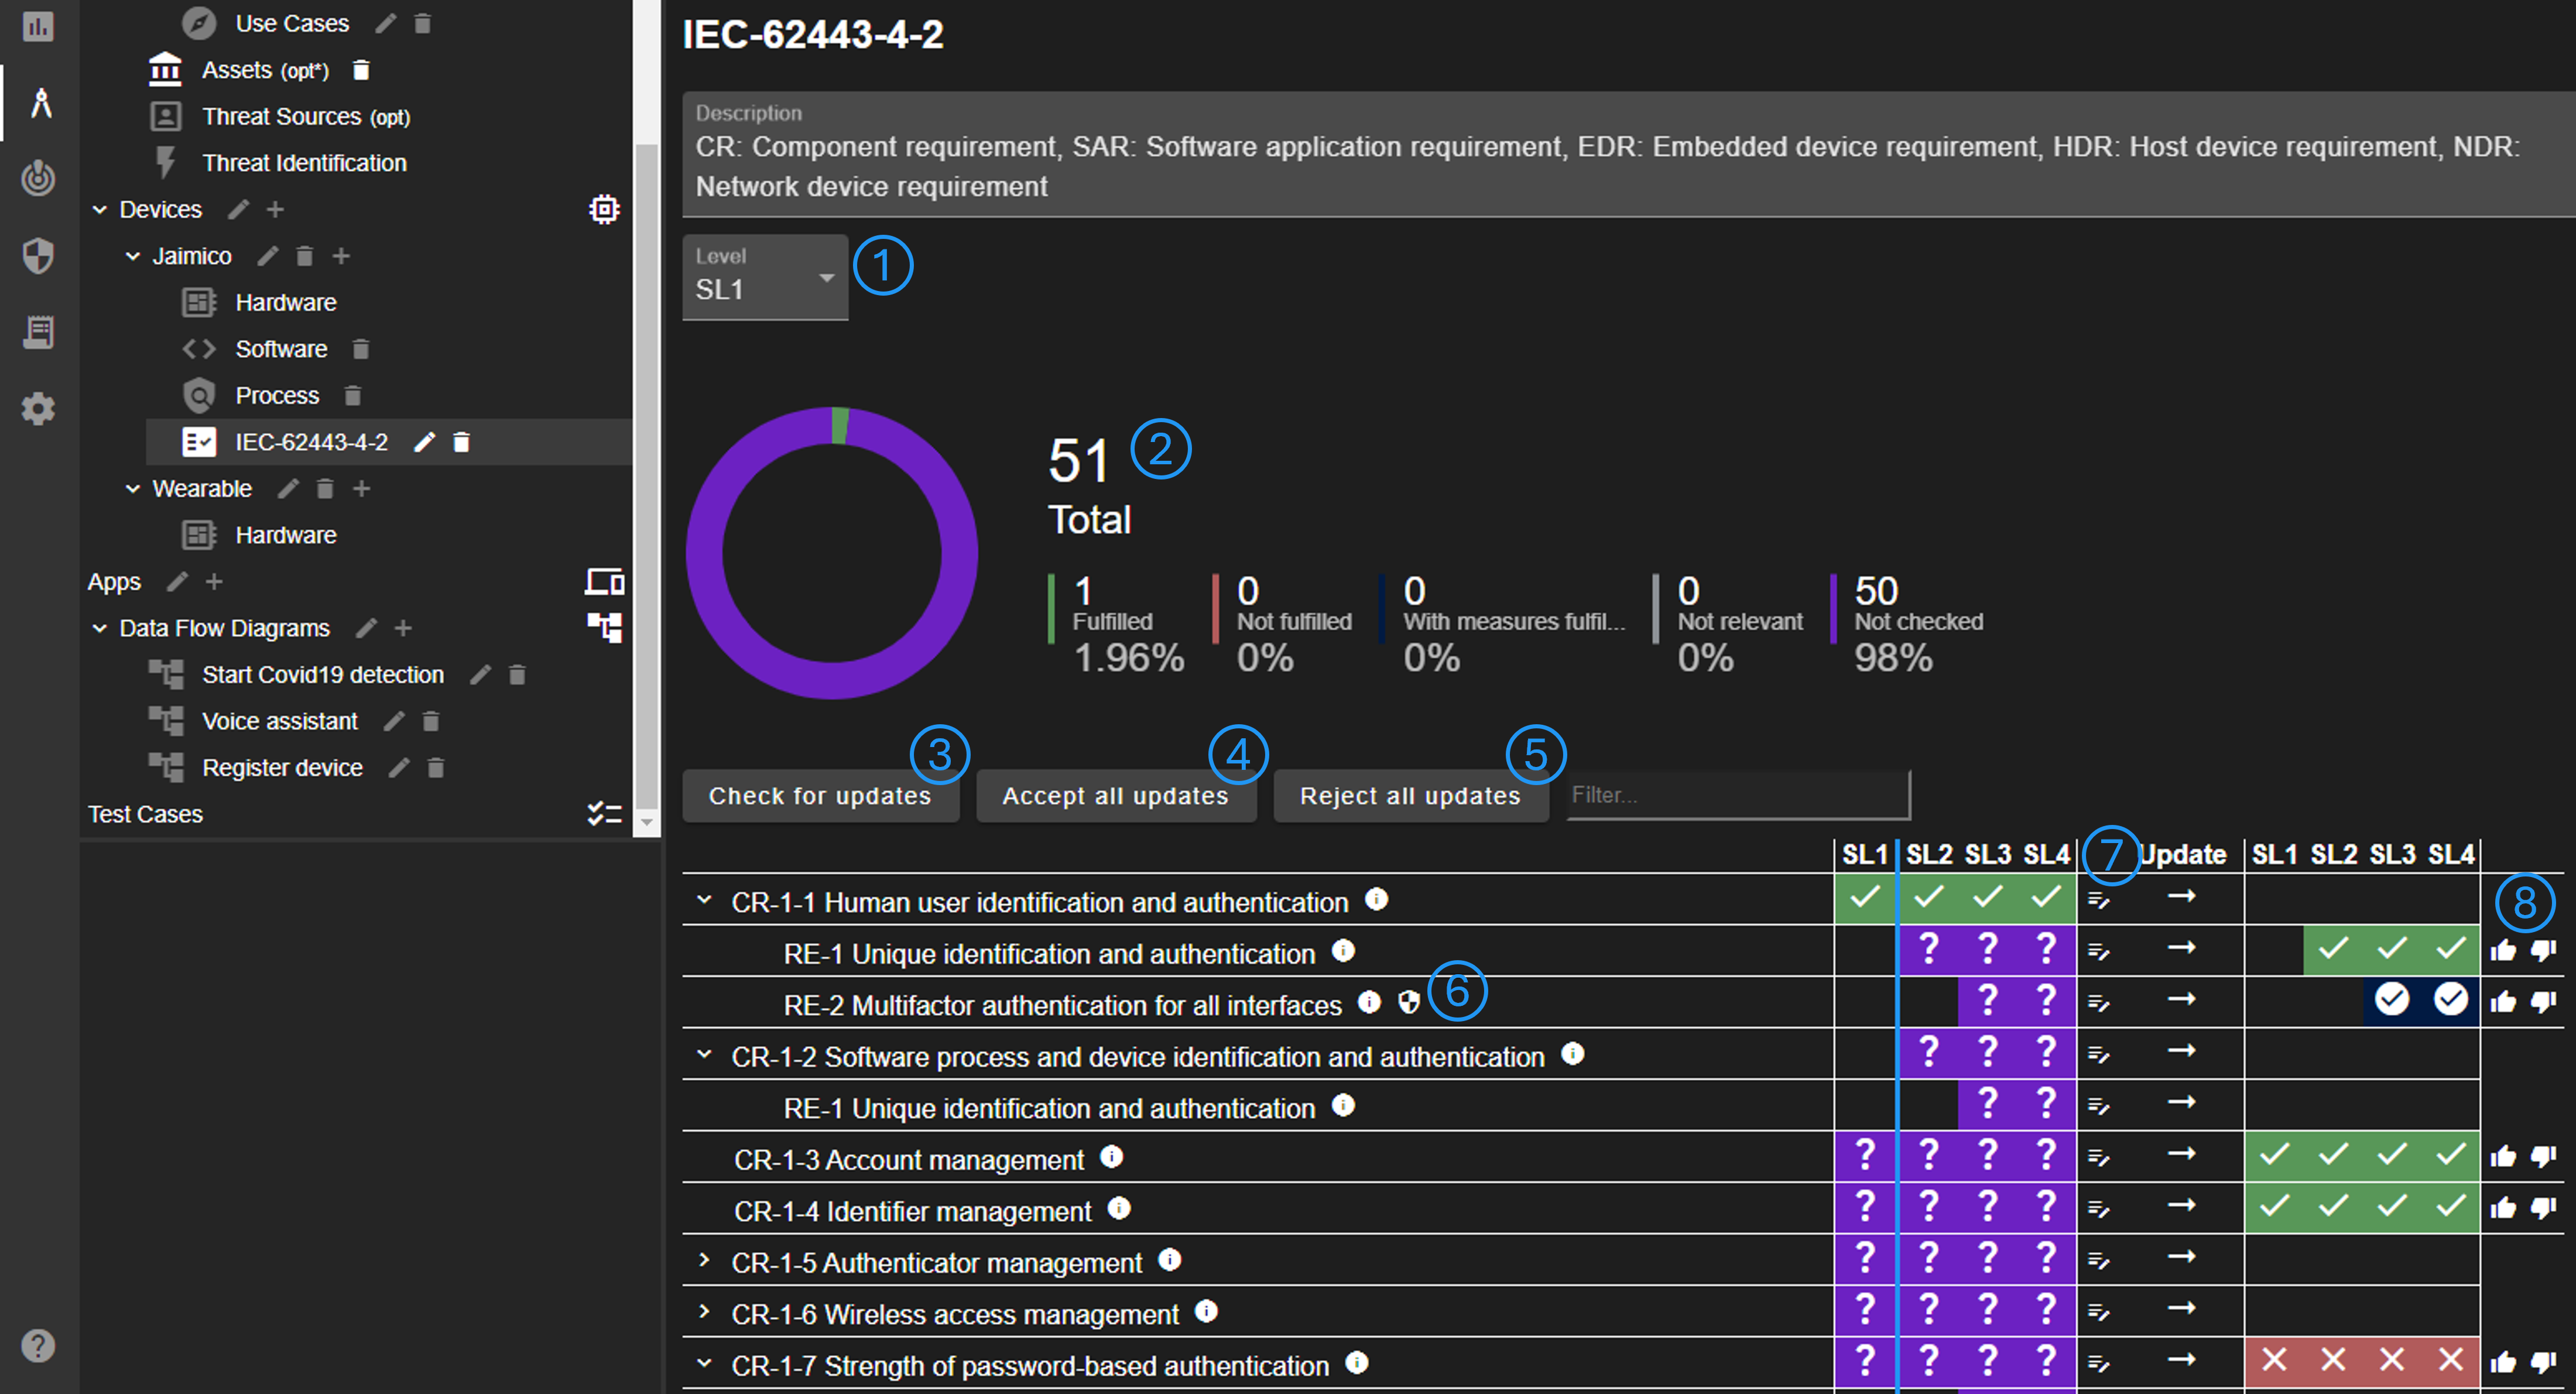Delete the Software entry under Jaimico
2576x1394 pixels.
pos(361,349)
